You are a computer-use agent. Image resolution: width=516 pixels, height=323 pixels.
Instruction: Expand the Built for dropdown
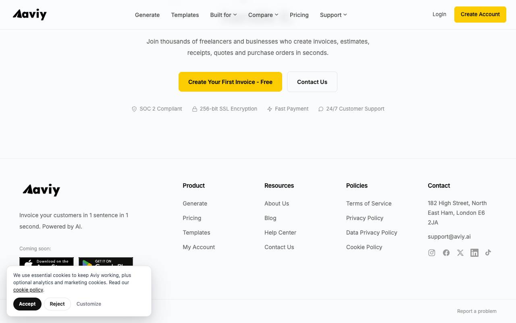click(x=223, y=15)
